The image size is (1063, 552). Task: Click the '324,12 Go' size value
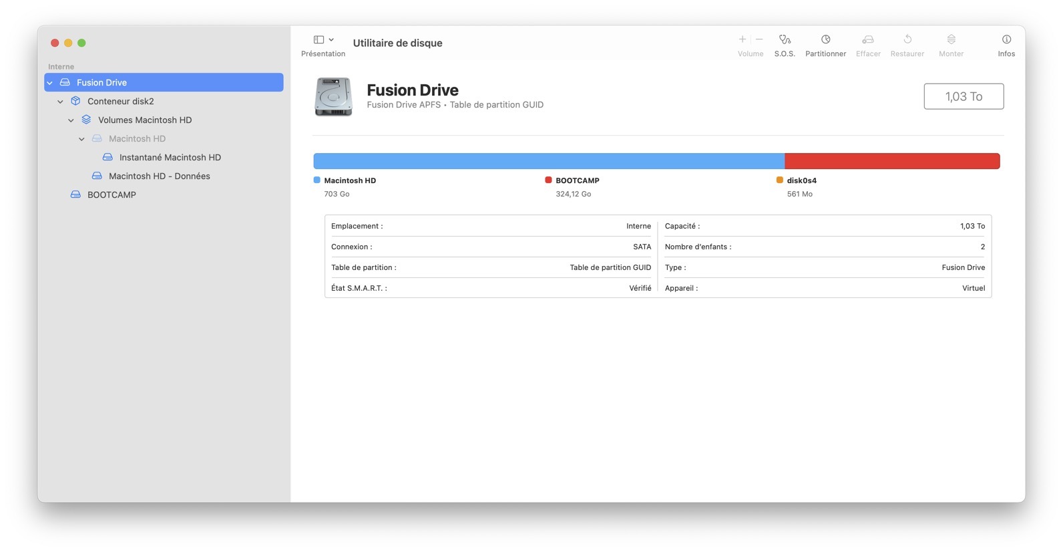coord(573,194)
